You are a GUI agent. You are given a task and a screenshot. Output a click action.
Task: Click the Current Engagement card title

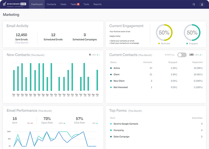click(x=126, y=26)
